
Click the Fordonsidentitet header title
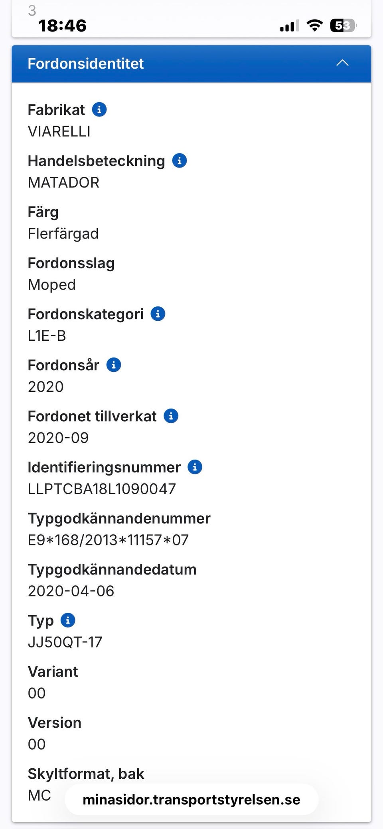pos(86,64)
